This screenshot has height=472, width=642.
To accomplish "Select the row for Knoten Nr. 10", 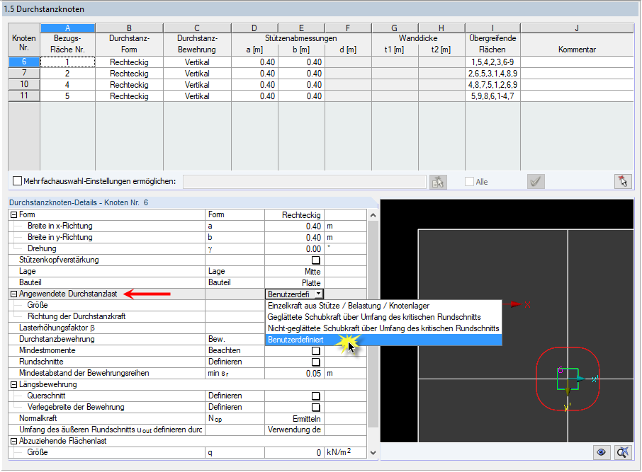I will (x=23, y=84).
